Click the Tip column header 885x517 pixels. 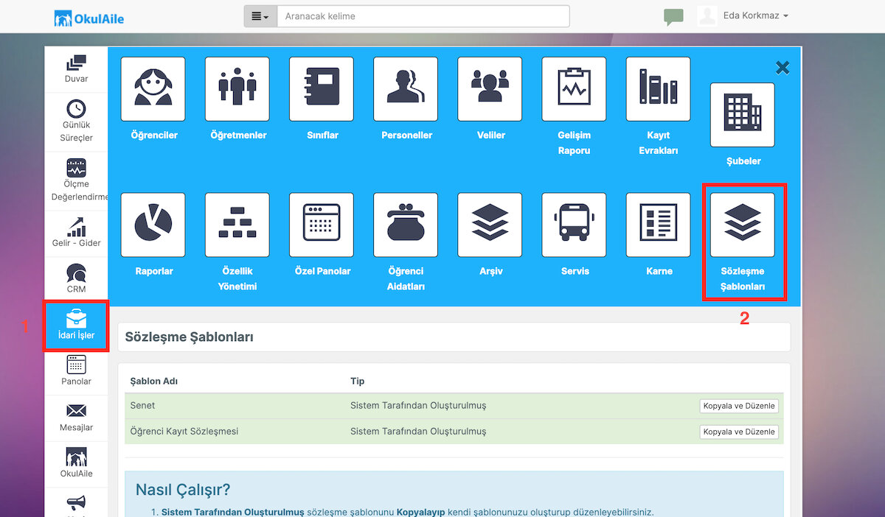tap(357, 381)
